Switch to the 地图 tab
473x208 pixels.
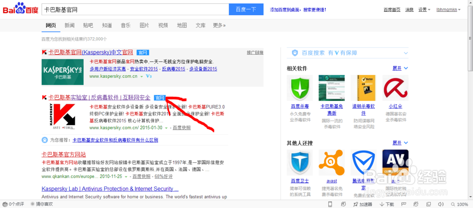(182, 25)
